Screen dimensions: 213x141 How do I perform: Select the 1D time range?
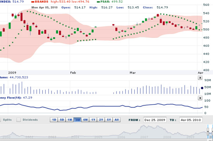54,120
